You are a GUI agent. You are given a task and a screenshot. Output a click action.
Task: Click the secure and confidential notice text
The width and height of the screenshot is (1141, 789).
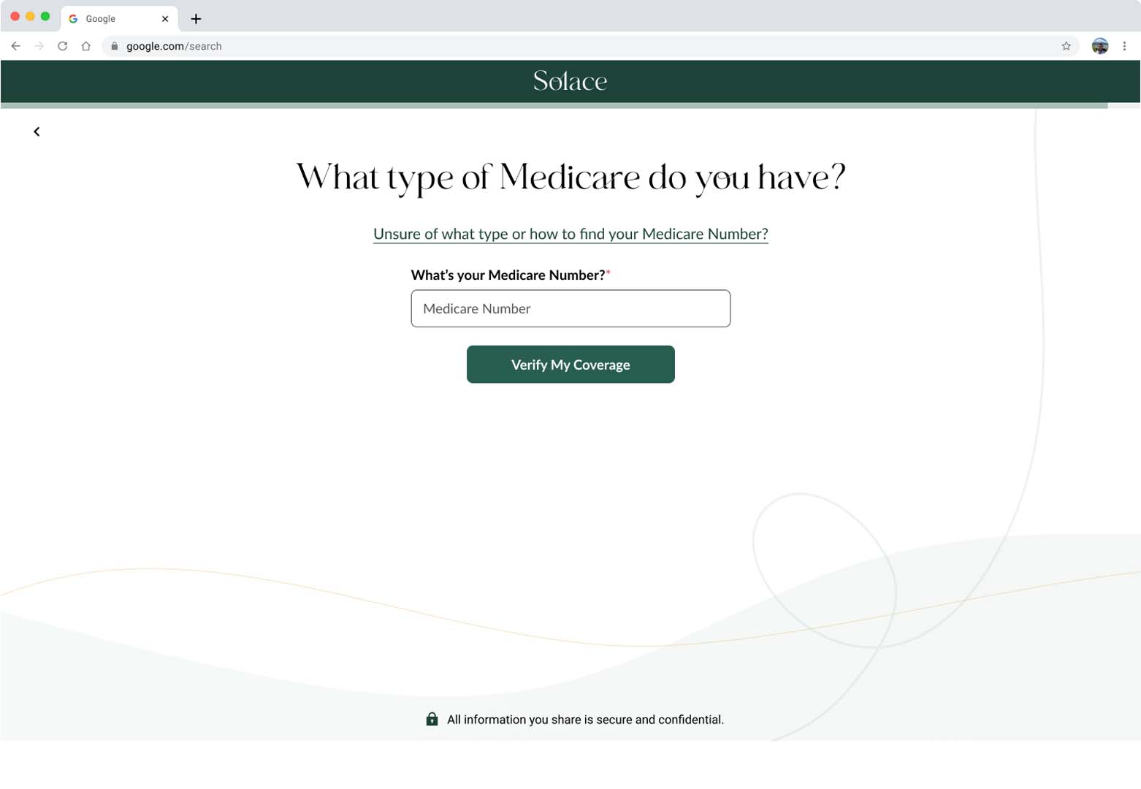point(585,720)
